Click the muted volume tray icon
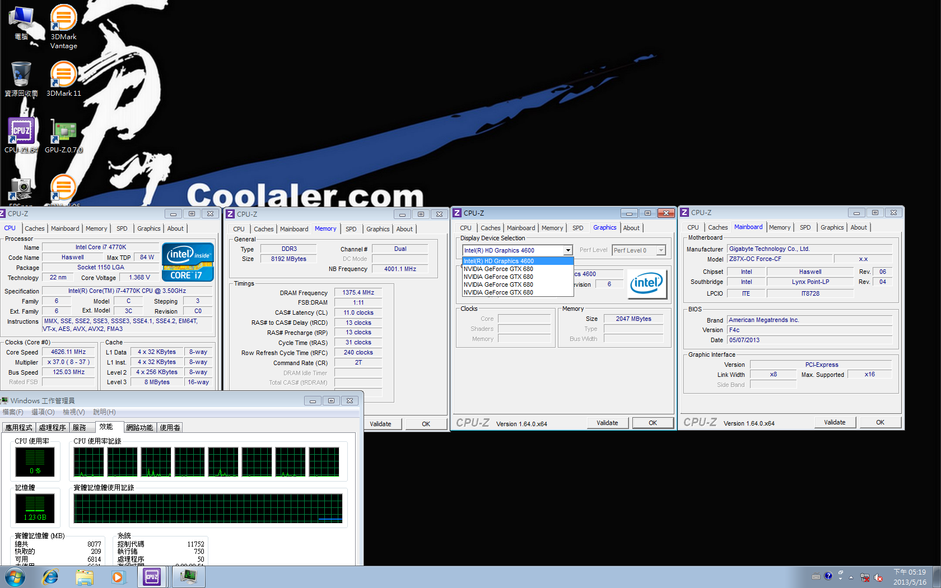 878,577
